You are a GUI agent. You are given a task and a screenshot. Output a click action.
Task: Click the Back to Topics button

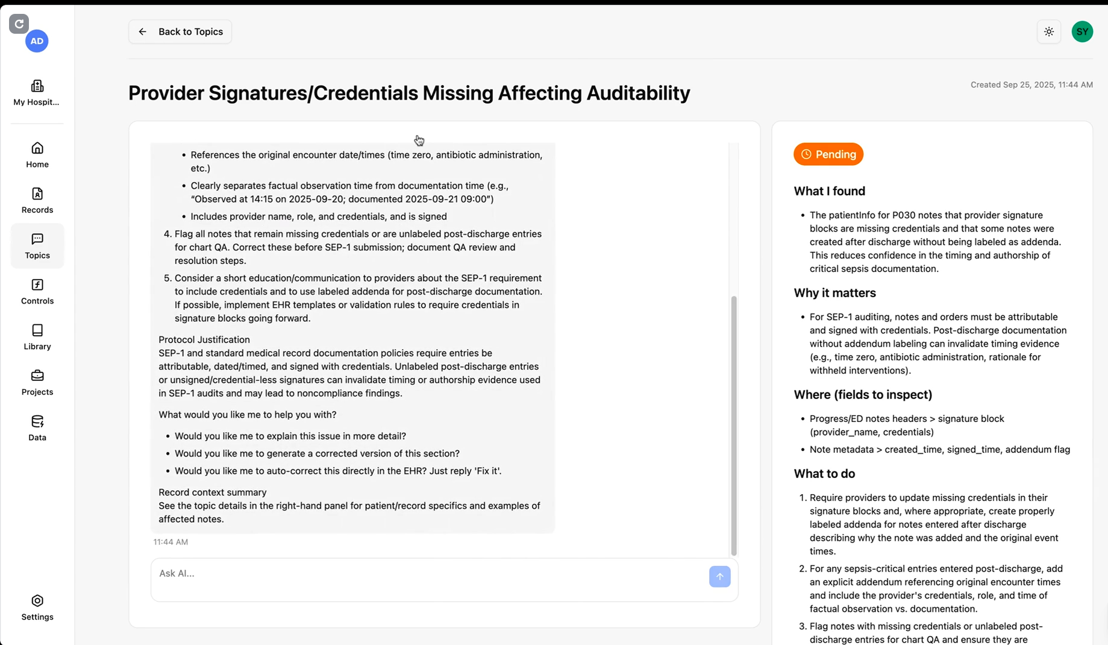(x=180, y=32)
